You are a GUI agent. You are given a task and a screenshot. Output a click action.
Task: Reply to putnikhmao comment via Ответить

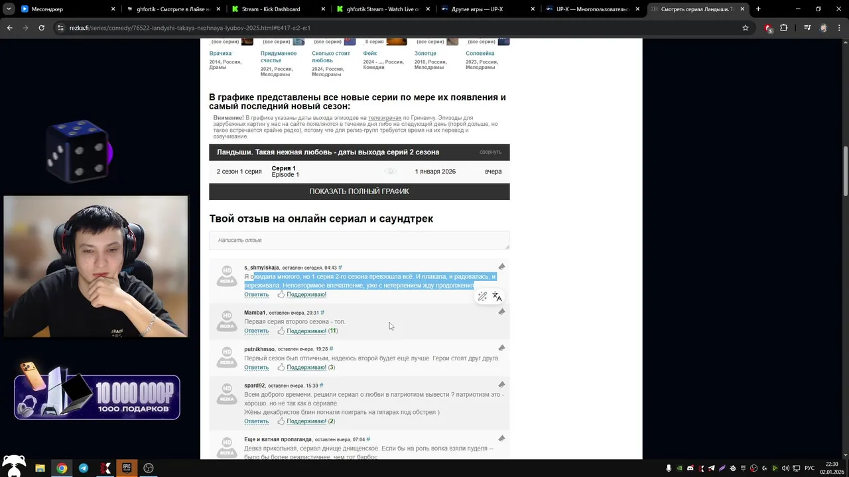256,368
